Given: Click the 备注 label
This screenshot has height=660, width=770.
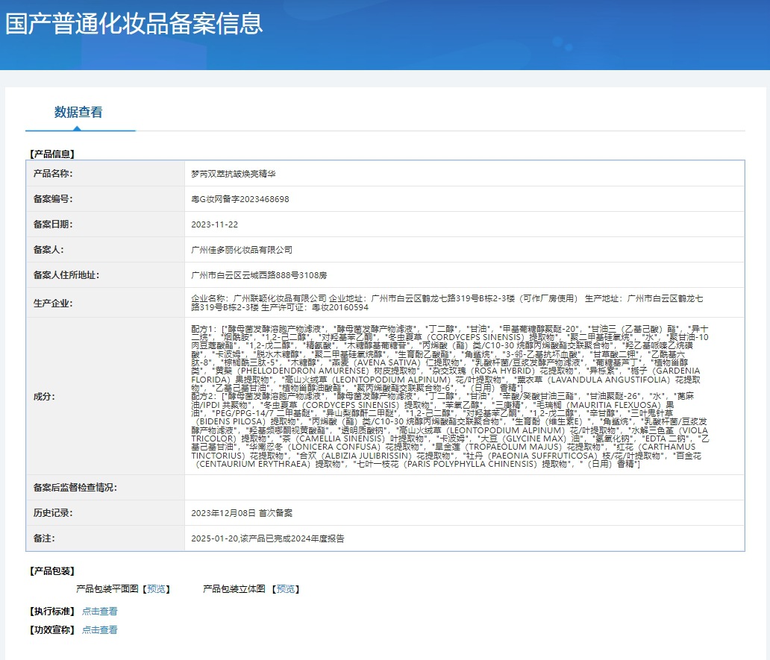Looking at the screenshot, I should (44, 538).
